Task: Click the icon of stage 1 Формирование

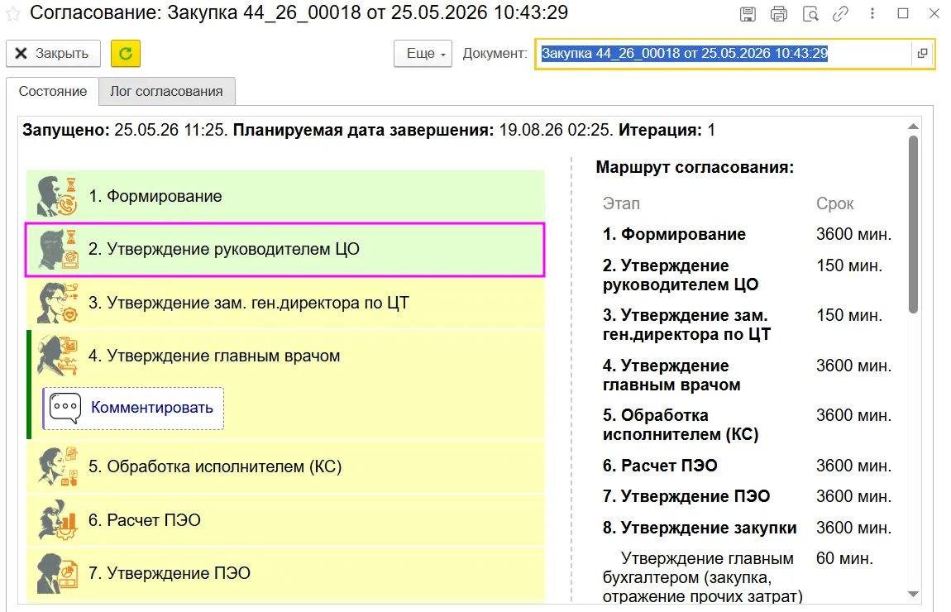Action: (x=57, y=196)
